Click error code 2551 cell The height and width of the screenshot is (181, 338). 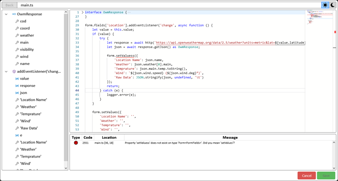[85, 143]
